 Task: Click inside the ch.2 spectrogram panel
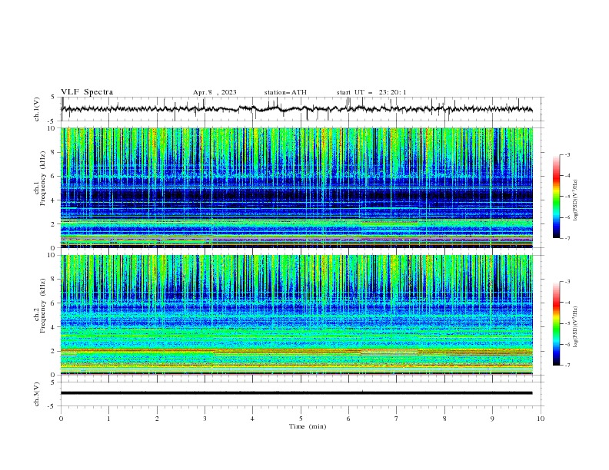[x=297, y=315]
